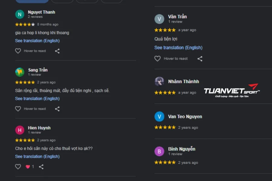Like Sang Trần's review with heart icon

click(x=18, y=109)
